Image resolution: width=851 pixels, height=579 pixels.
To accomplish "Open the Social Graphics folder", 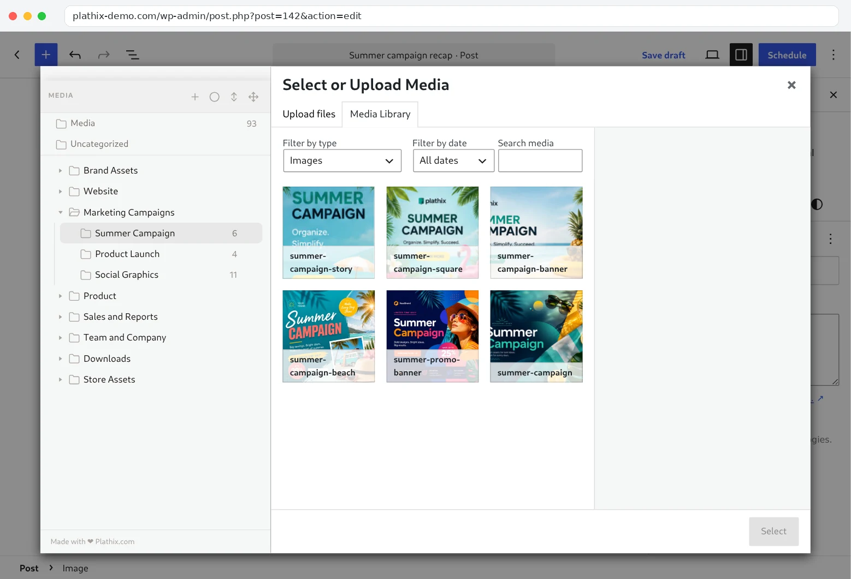I will point(161,275).
